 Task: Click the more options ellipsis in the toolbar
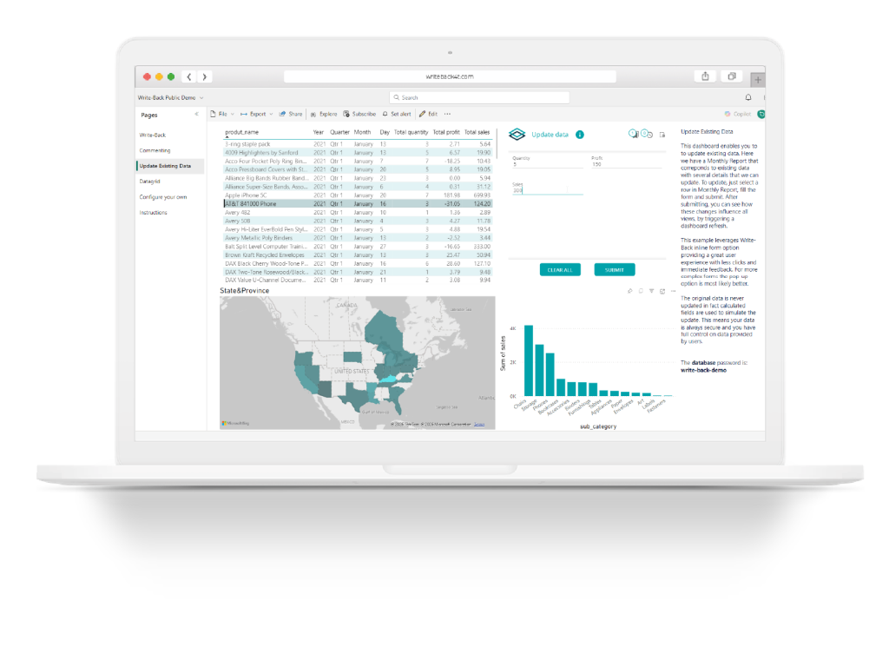click(x=447, y=114)
